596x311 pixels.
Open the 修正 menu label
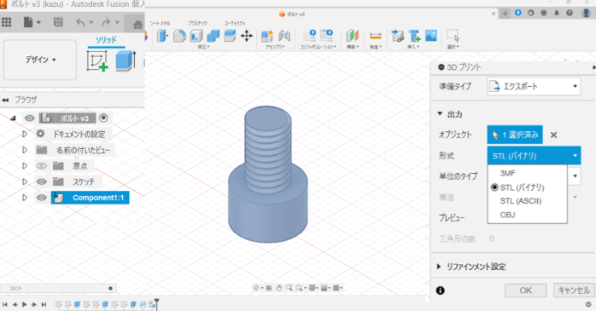click(204, 47)
